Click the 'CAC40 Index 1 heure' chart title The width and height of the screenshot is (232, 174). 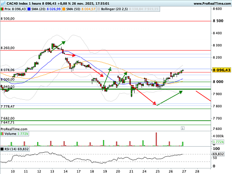coord(24,3)
